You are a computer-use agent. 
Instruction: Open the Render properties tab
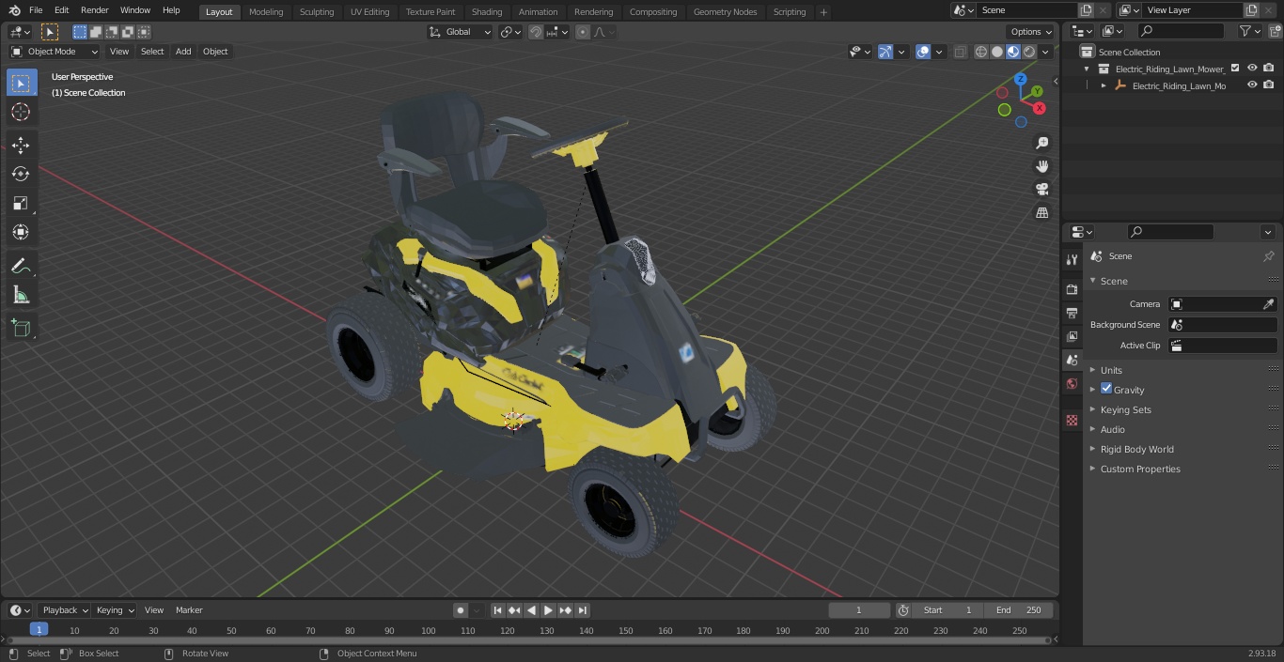[x=1072, y=289]
